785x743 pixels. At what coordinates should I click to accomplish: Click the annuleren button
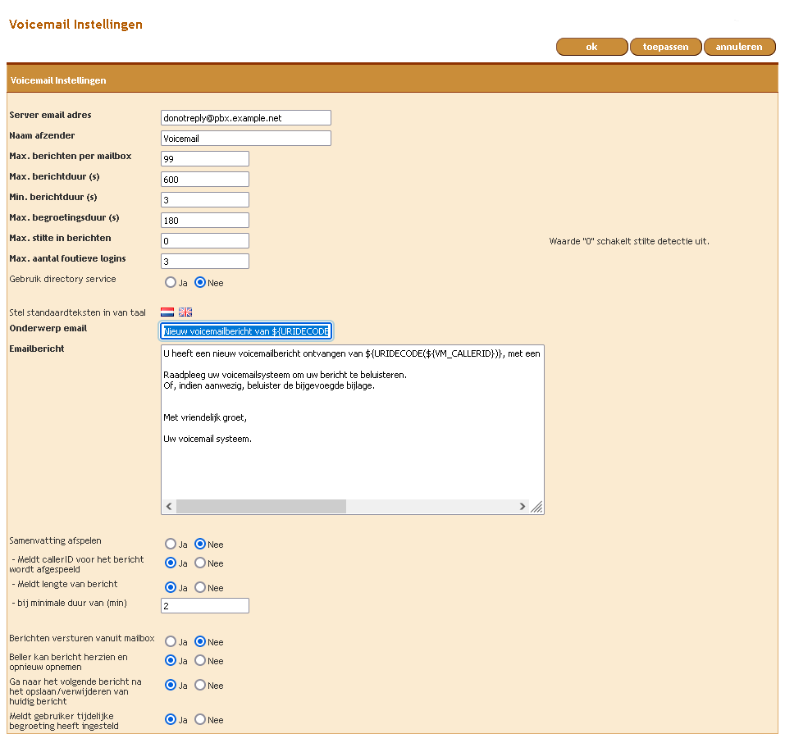[x=739, y=47]
